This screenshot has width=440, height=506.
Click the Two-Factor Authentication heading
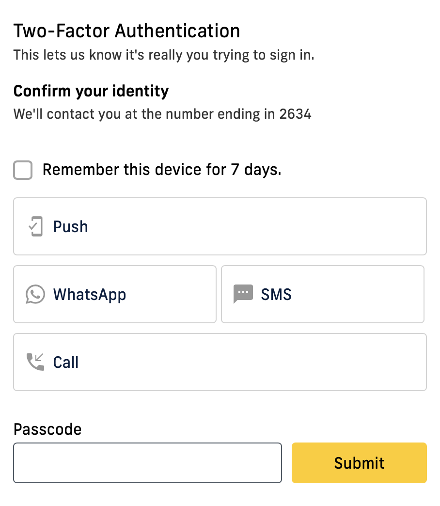click(x=127, y=31)
